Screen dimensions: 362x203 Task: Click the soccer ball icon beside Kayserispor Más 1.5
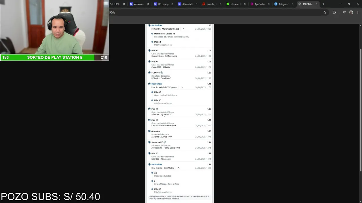[149, 120]
